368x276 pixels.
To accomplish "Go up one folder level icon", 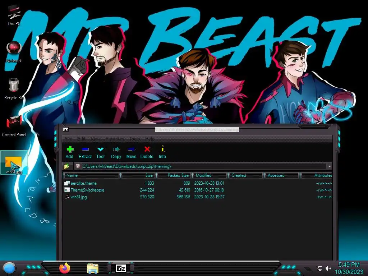I will [x=67, y=166].
